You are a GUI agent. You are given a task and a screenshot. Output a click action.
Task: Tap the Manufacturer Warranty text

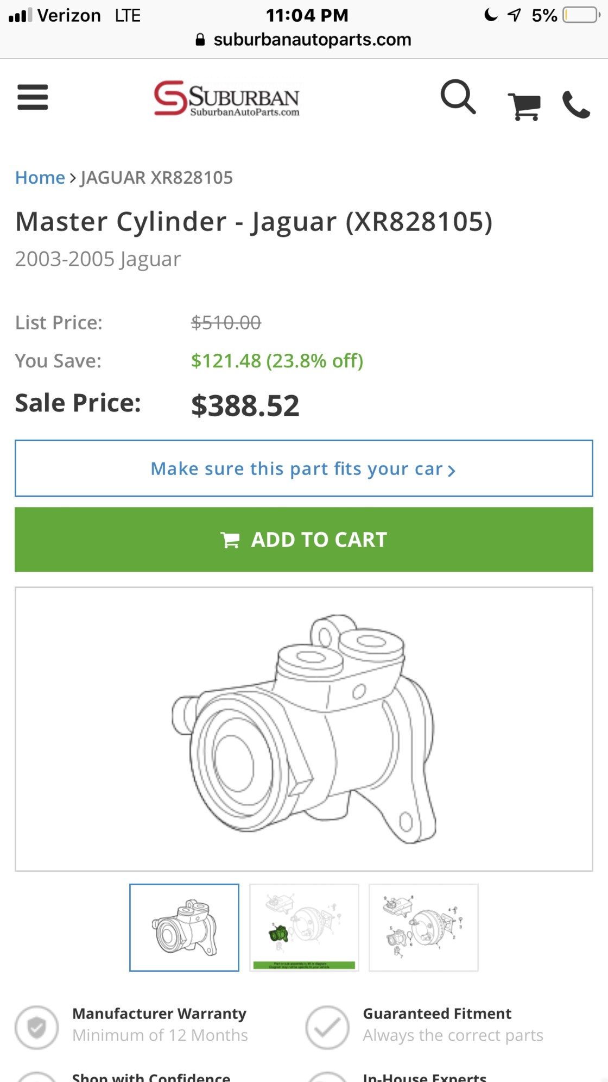[x=159, y=1014]
